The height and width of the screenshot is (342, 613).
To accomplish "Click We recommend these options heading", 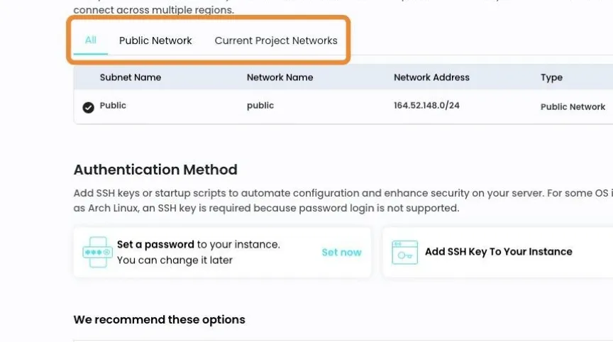I will 160,320.
